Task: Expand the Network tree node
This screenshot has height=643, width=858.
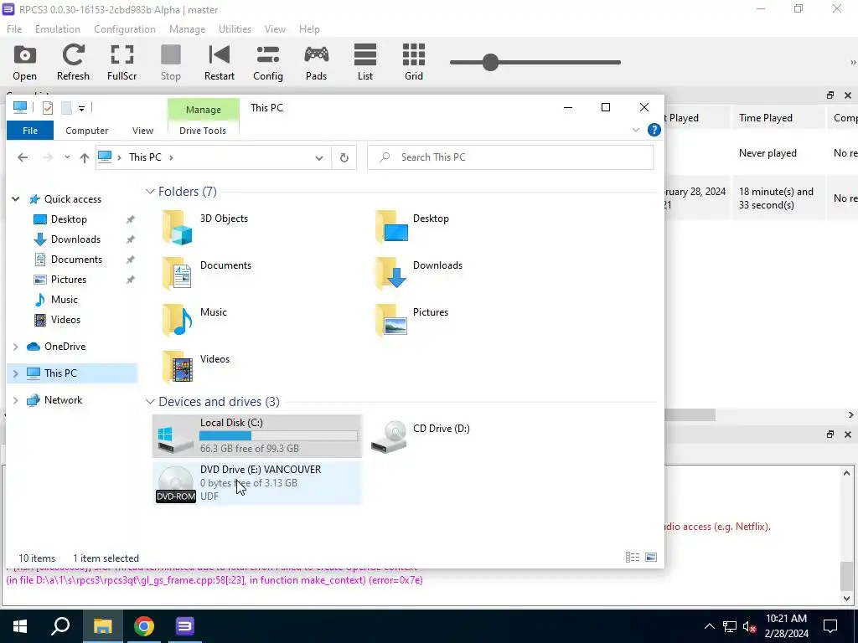Action: pos(16,400)
